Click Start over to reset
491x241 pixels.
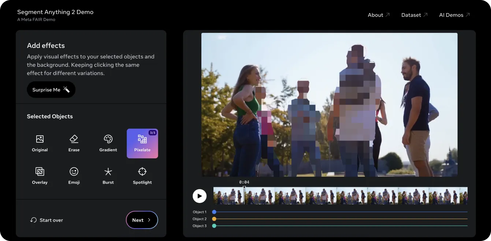[47, 220]
